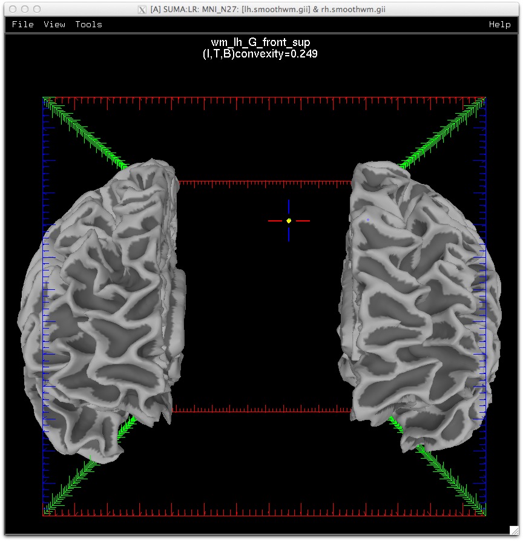Open the Tools menu
Screen dimensions: 523x541
point(88,24)
